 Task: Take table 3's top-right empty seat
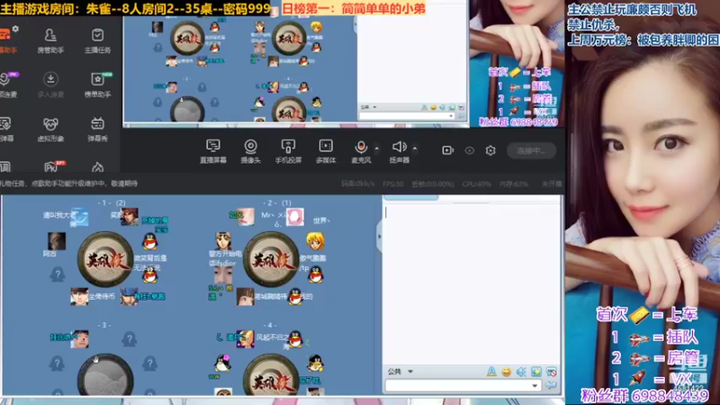coord(130,339)
